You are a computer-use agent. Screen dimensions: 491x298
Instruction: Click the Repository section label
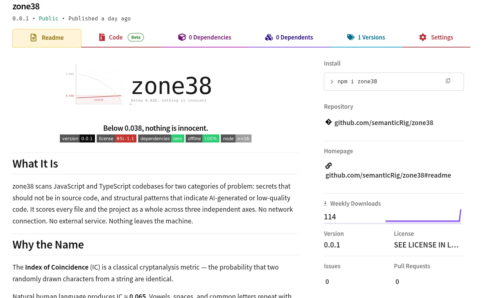click(x=338, y=107)
